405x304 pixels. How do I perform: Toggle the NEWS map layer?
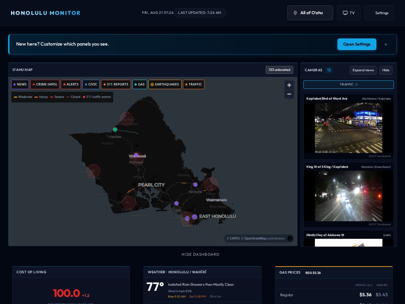point(20,84)
